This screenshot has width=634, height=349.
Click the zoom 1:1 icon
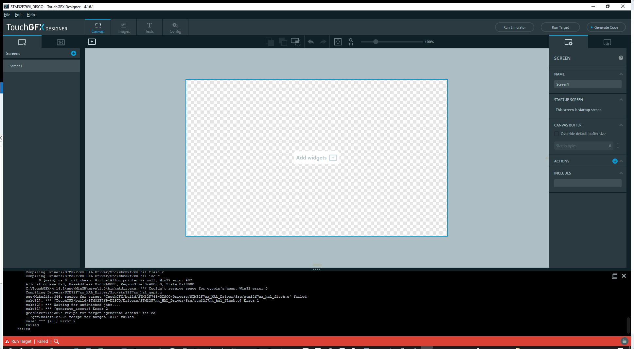click(351, 42)
